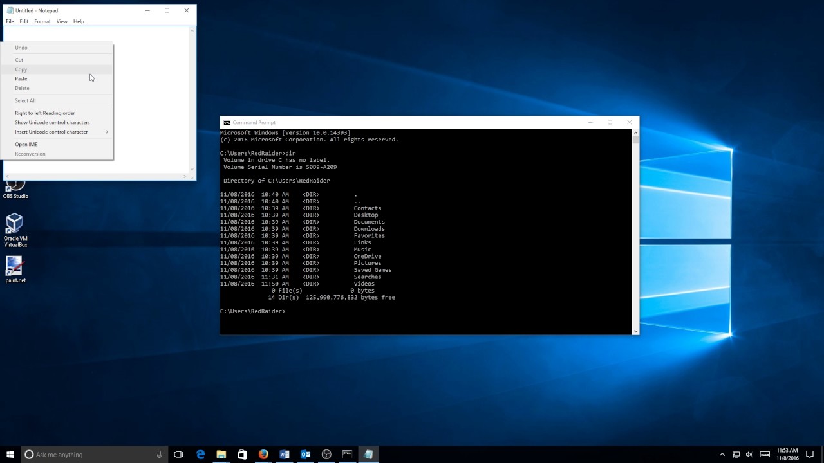Launch Microsoft Edge from the taskbar
This screenshot has height=463, width=824.
pos(200,454)
